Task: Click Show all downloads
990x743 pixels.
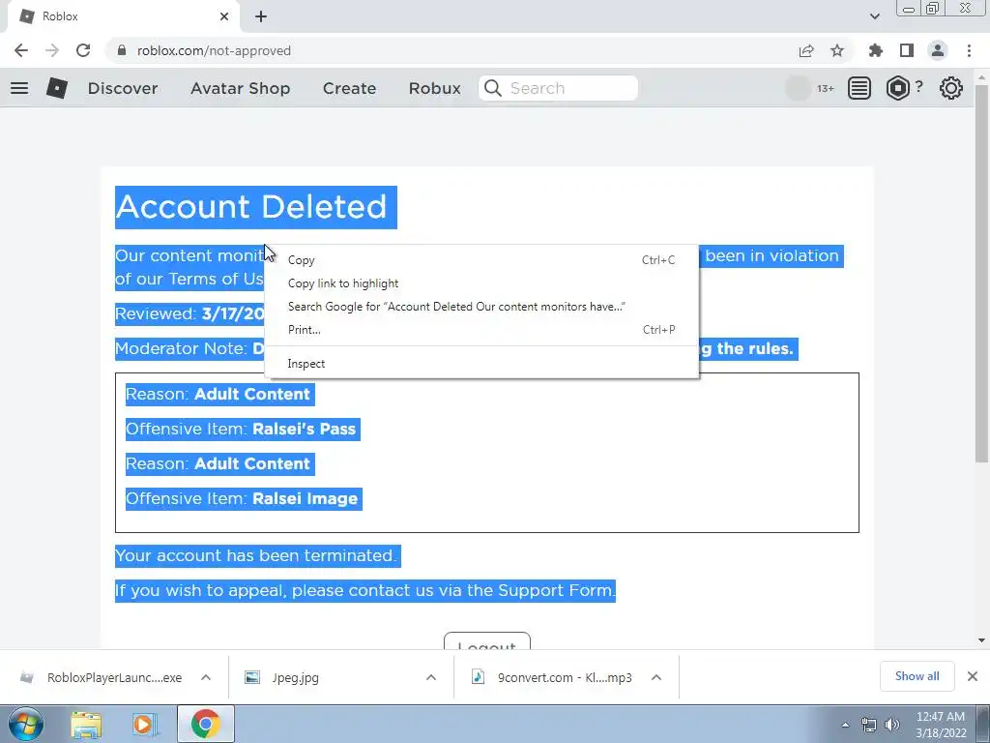Action: 917,676
